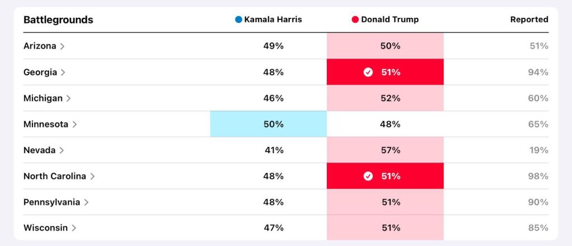
Task: Open the Wisconsin state results link
Action: (x=45, y=228)
